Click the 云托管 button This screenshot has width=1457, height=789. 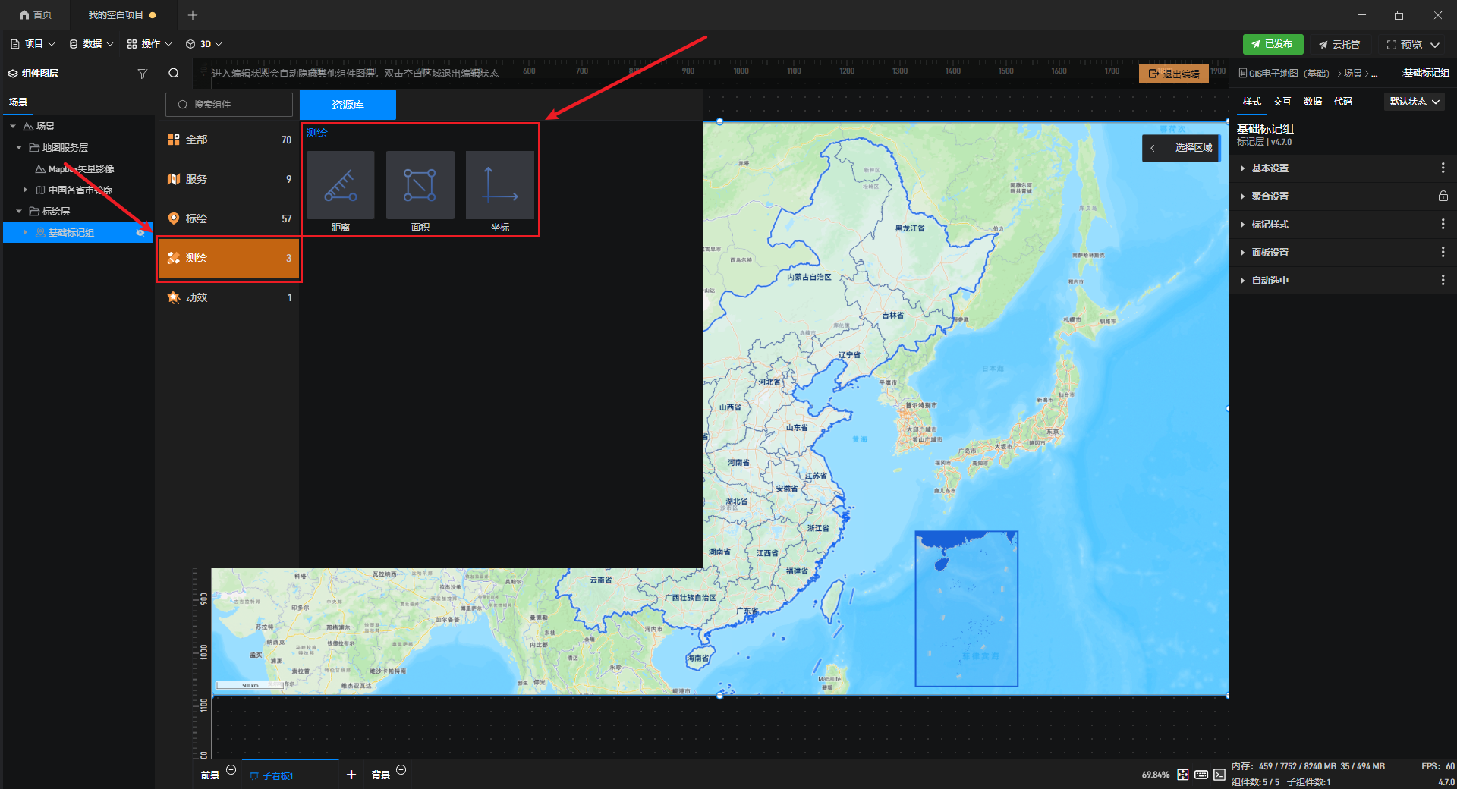[1339, 45]
